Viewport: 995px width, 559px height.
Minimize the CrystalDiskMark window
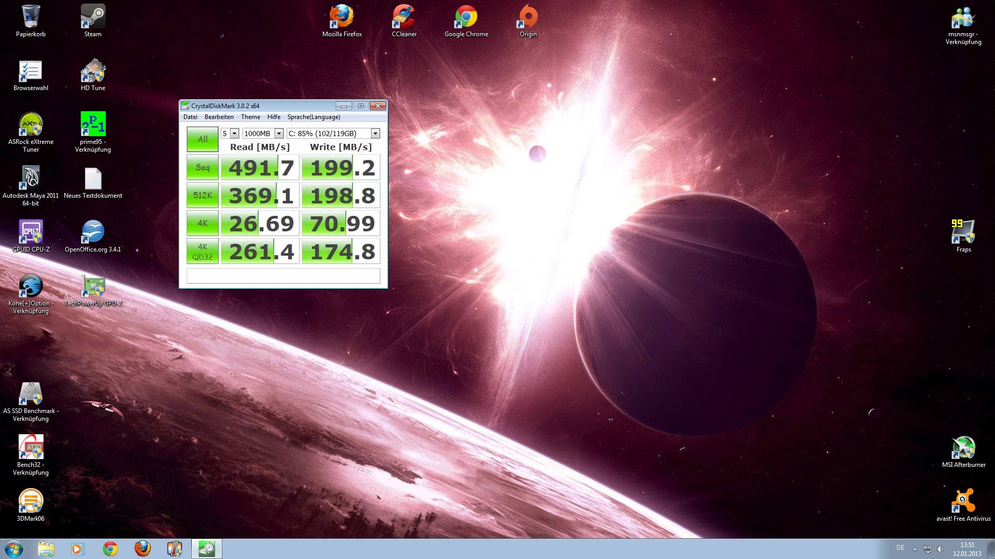[x=344, y=106]
